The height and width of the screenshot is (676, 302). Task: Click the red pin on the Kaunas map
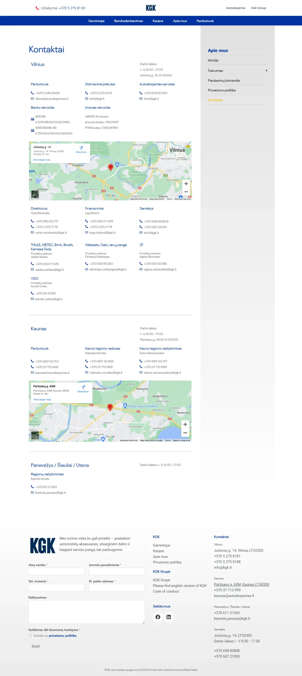click(110, 407)
